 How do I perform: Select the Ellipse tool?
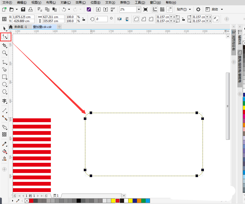click(x=5, y=84)
